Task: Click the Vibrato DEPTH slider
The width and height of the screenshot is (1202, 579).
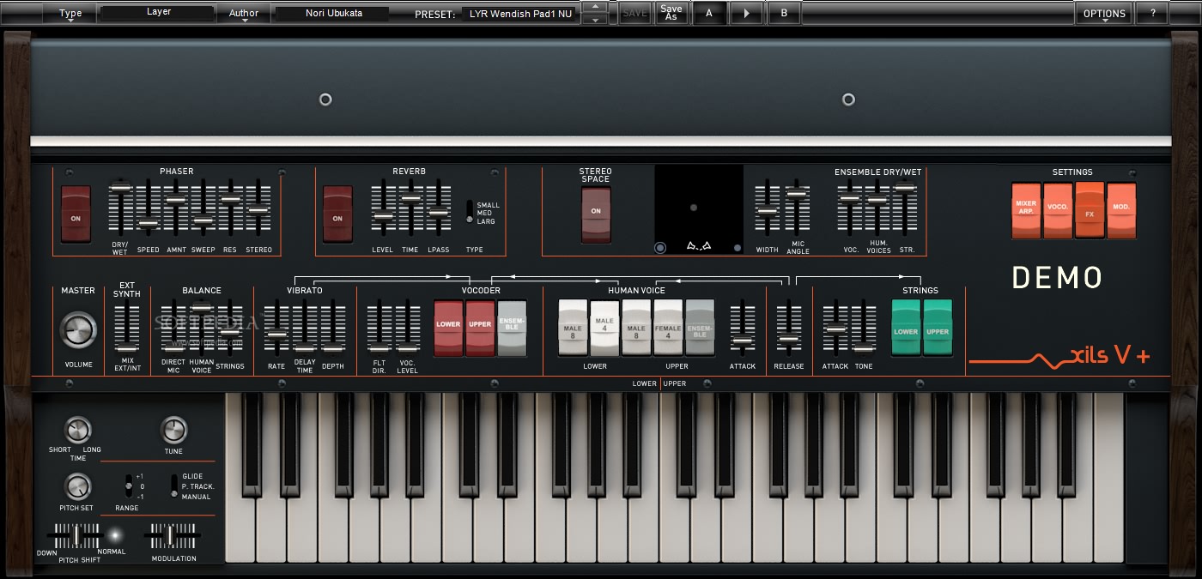Action: click(x=333, y=328)
